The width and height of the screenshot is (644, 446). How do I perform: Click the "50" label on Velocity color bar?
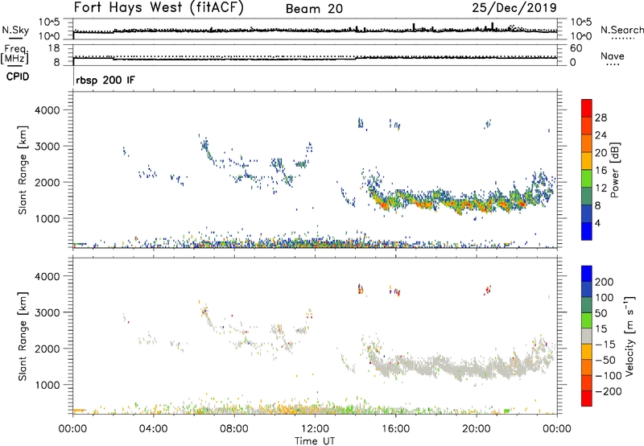tap(601, 313)
